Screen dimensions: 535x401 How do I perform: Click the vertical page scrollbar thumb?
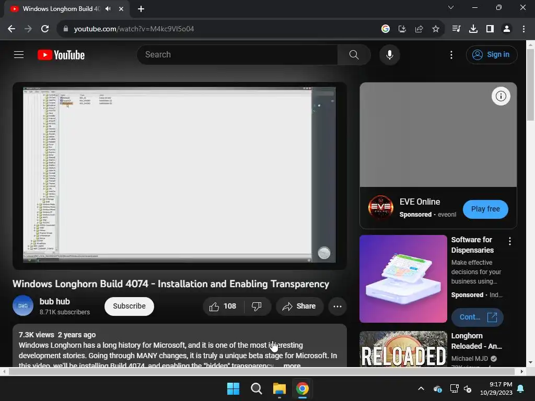(x=530, y=85)
